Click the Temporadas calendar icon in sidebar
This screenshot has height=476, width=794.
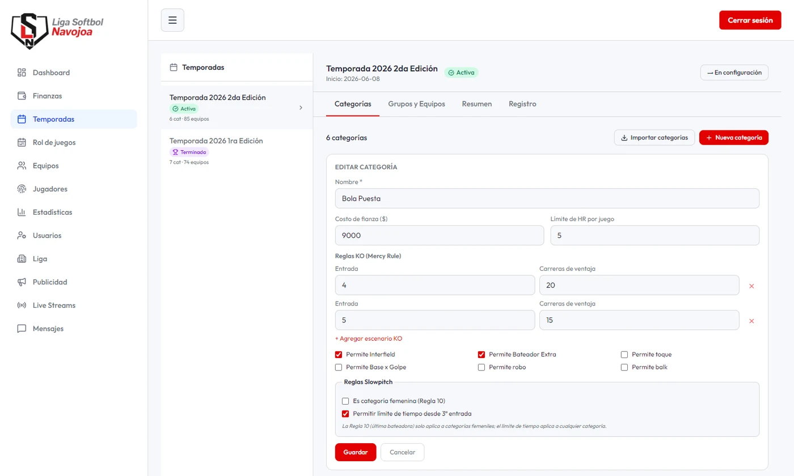click(22, 119)
